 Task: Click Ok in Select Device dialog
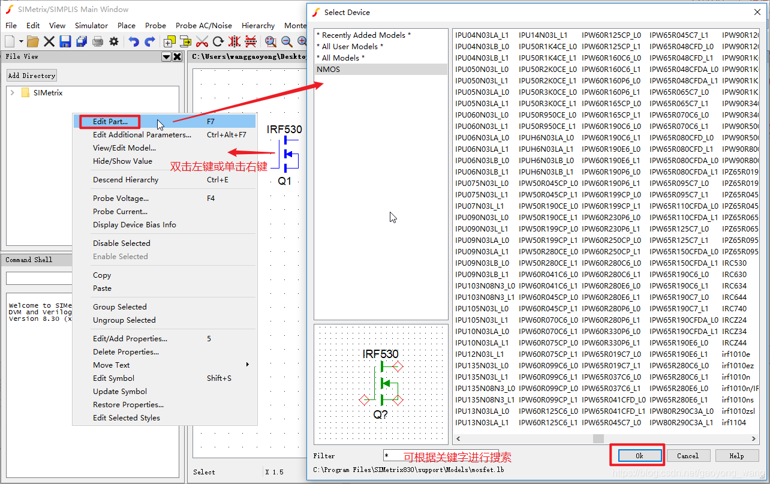[x=639, y=456]
